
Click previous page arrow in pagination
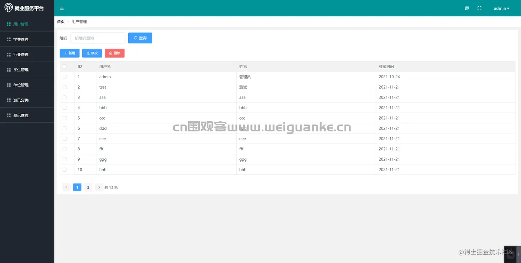67,187
